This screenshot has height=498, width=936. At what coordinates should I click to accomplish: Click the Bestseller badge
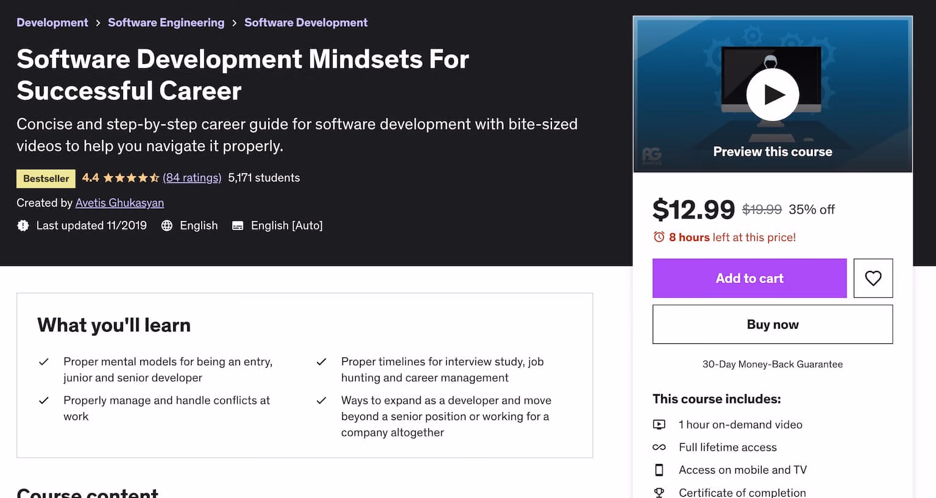pyautogui.click(x=46, y=178)
